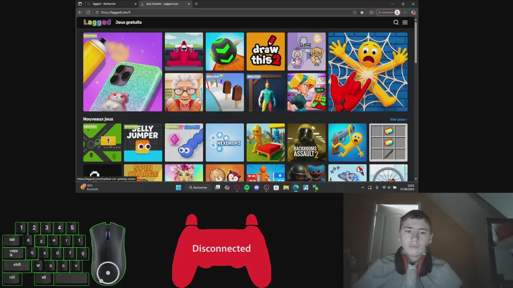Open the crafting grid game tile
513x288 pixels.
coord(388,142)
